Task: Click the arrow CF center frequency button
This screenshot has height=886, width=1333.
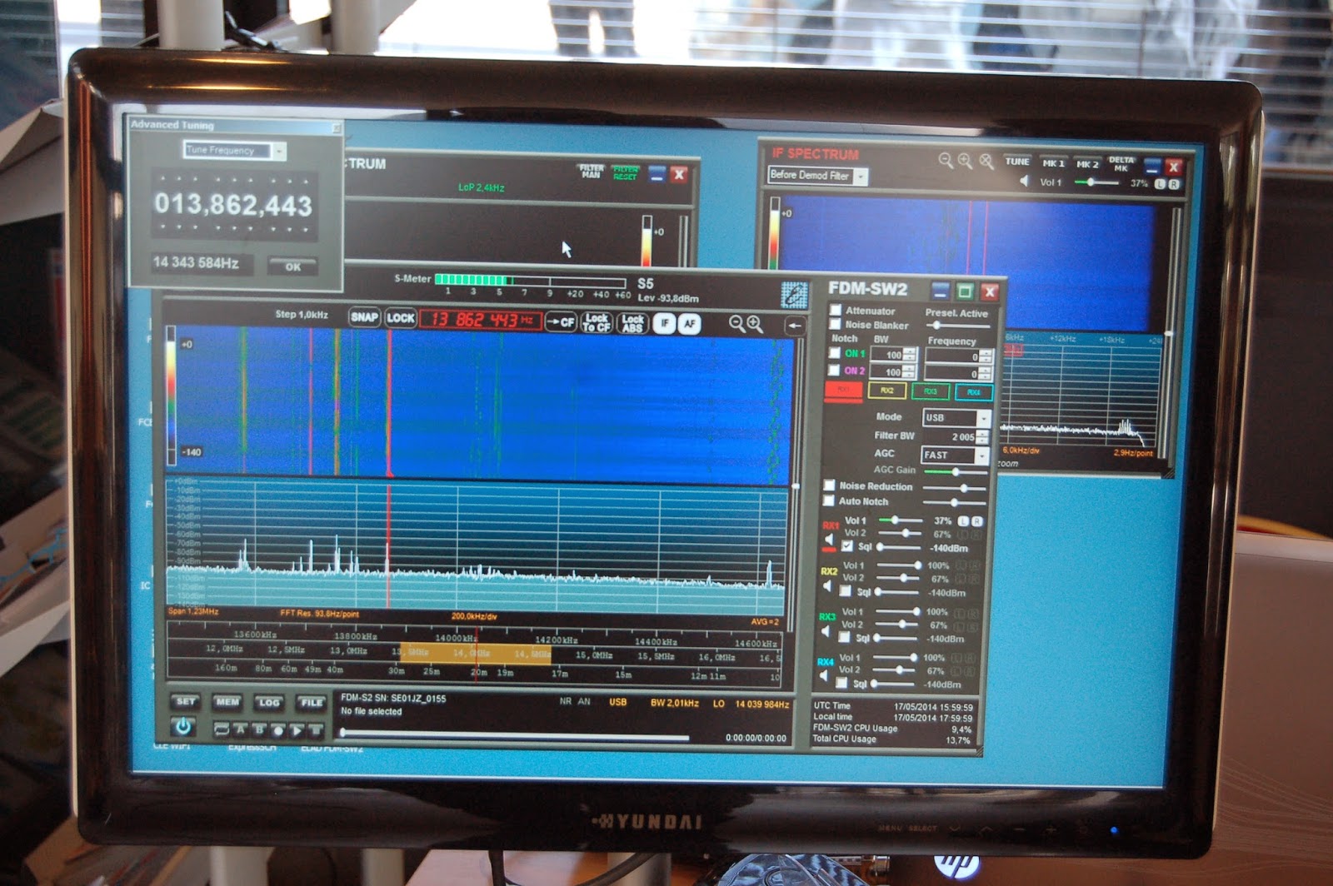Action: pyautogui.click(x=561, y=322)
